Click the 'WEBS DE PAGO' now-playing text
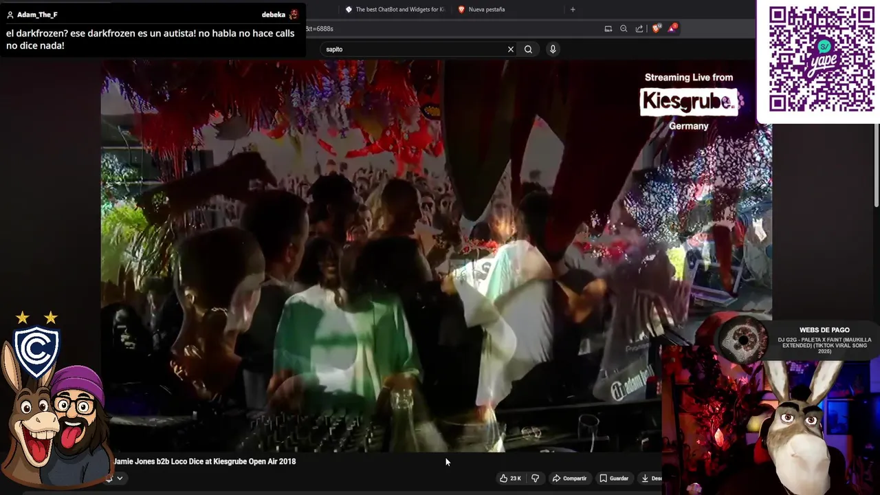 [824, 330]
